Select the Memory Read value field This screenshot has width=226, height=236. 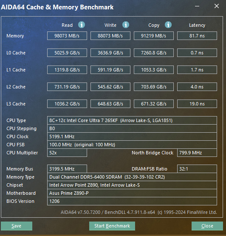point(67,36)
